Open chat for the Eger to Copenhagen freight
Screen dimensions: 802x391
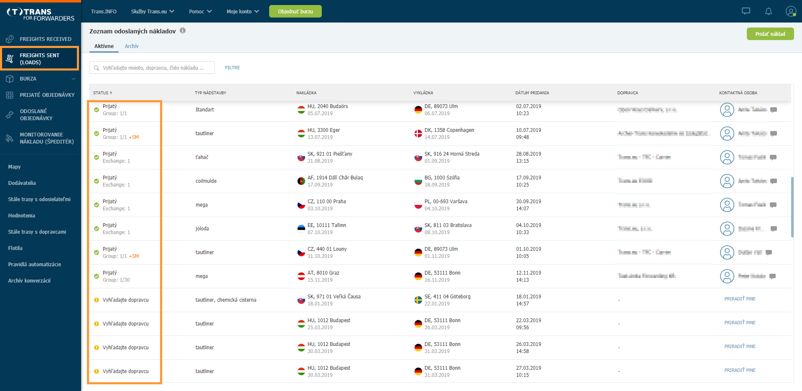(x=774, y=134)
